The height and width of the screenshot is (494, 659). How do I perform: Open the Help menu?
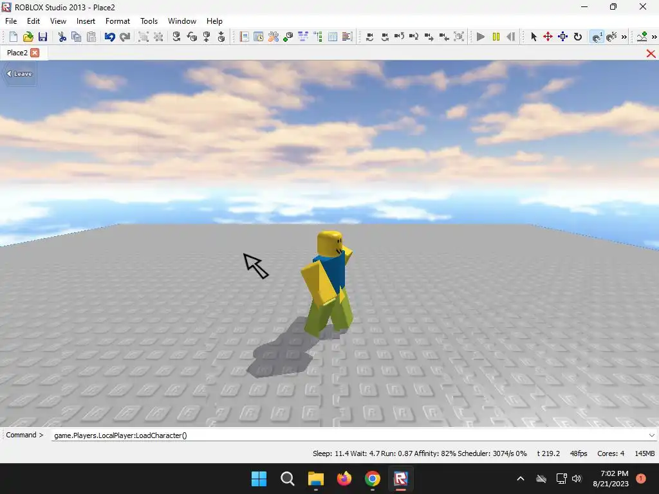point(214,21)
